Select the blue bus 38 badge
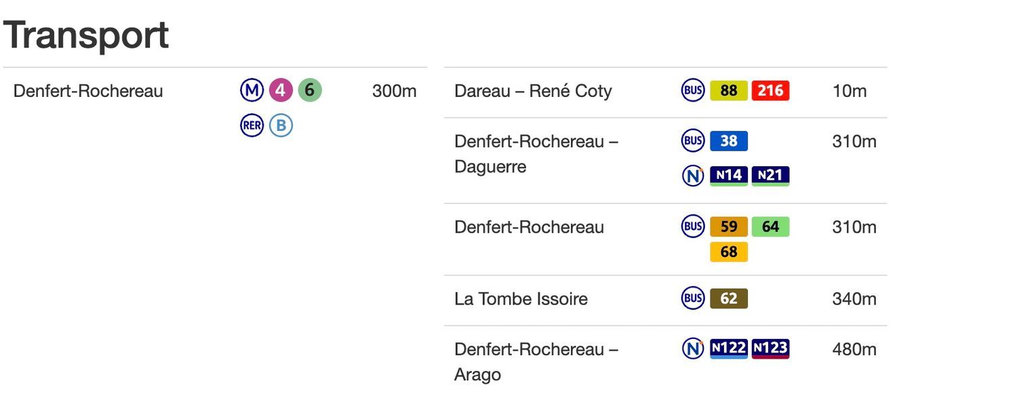1017x398 pixels. [x=729, y=141]
